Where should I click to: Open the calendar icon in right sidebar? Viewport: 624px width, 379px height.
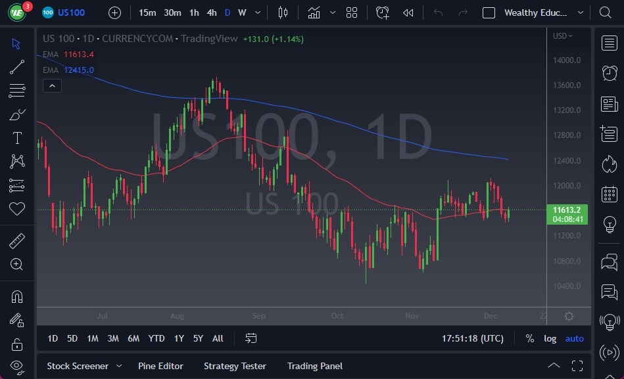point(609,194)
